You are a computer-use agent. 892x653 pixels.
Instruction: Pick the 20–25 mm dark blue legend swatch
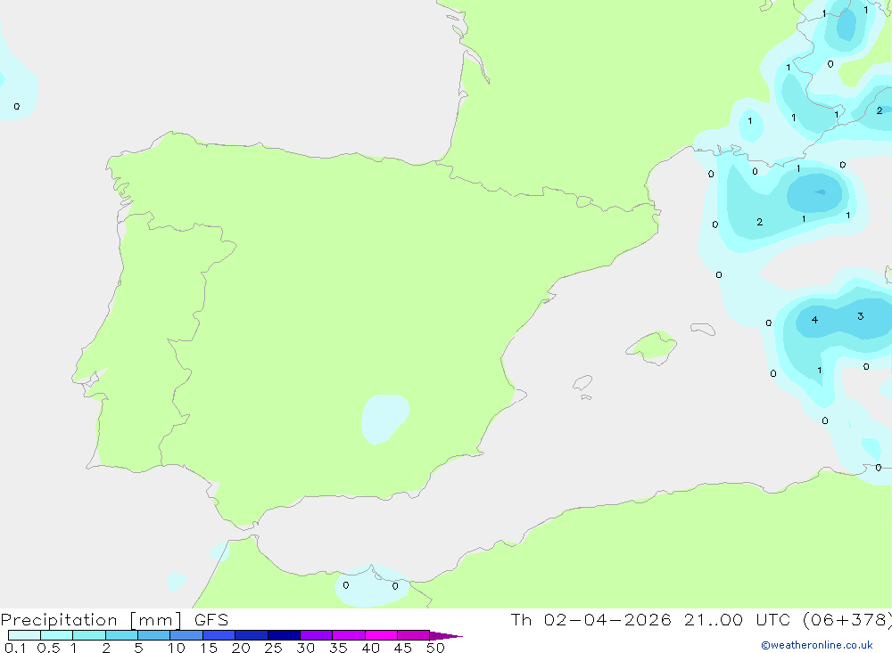(251, 635)
